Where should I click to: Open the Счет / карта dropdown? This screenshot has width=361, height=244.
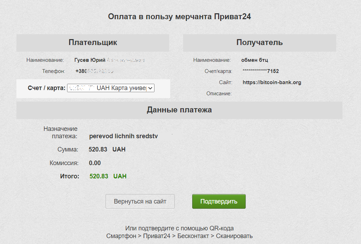(x=110, y=88)
